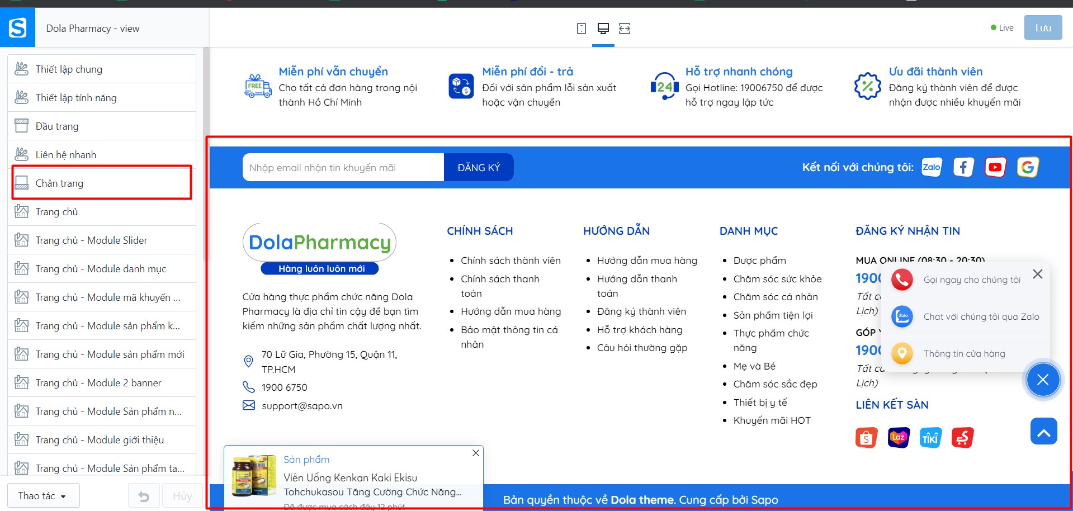
Task: Open Trang chủ - Module danh mục
Action: 102,269
